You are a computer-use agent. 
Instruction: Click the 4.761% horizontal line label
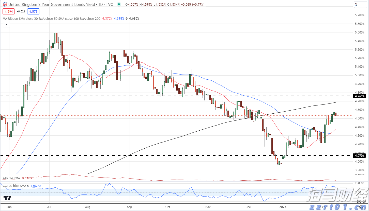pyautogui.click(x=359, y=96)
